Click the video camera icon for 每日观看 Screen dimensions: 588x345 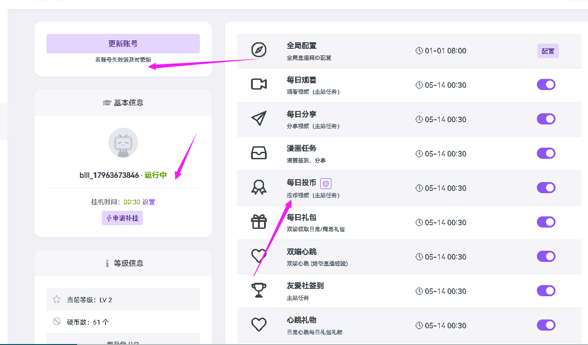(259, 84)
